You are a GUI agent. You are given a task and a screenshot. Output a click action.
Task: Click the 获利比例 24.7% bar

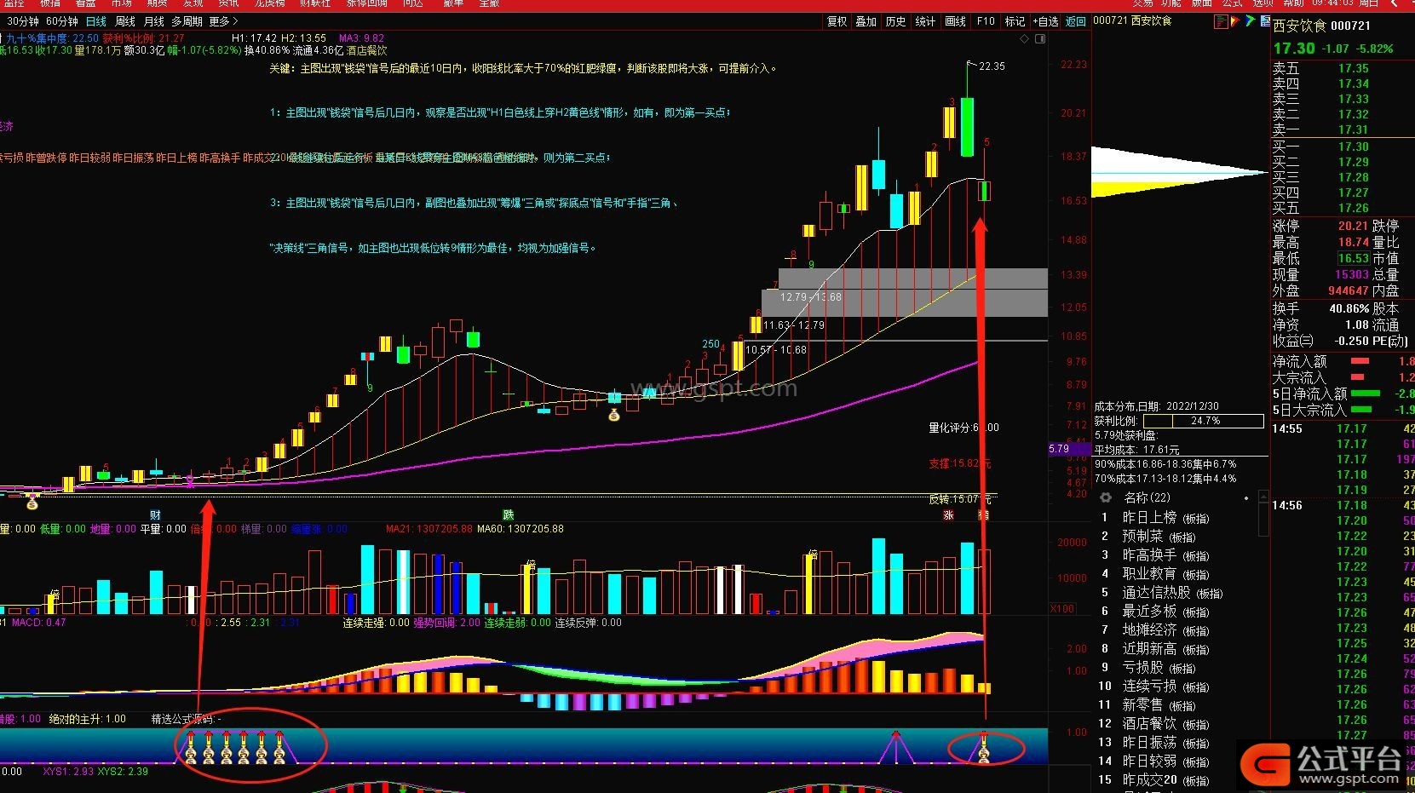(1203, 421)
